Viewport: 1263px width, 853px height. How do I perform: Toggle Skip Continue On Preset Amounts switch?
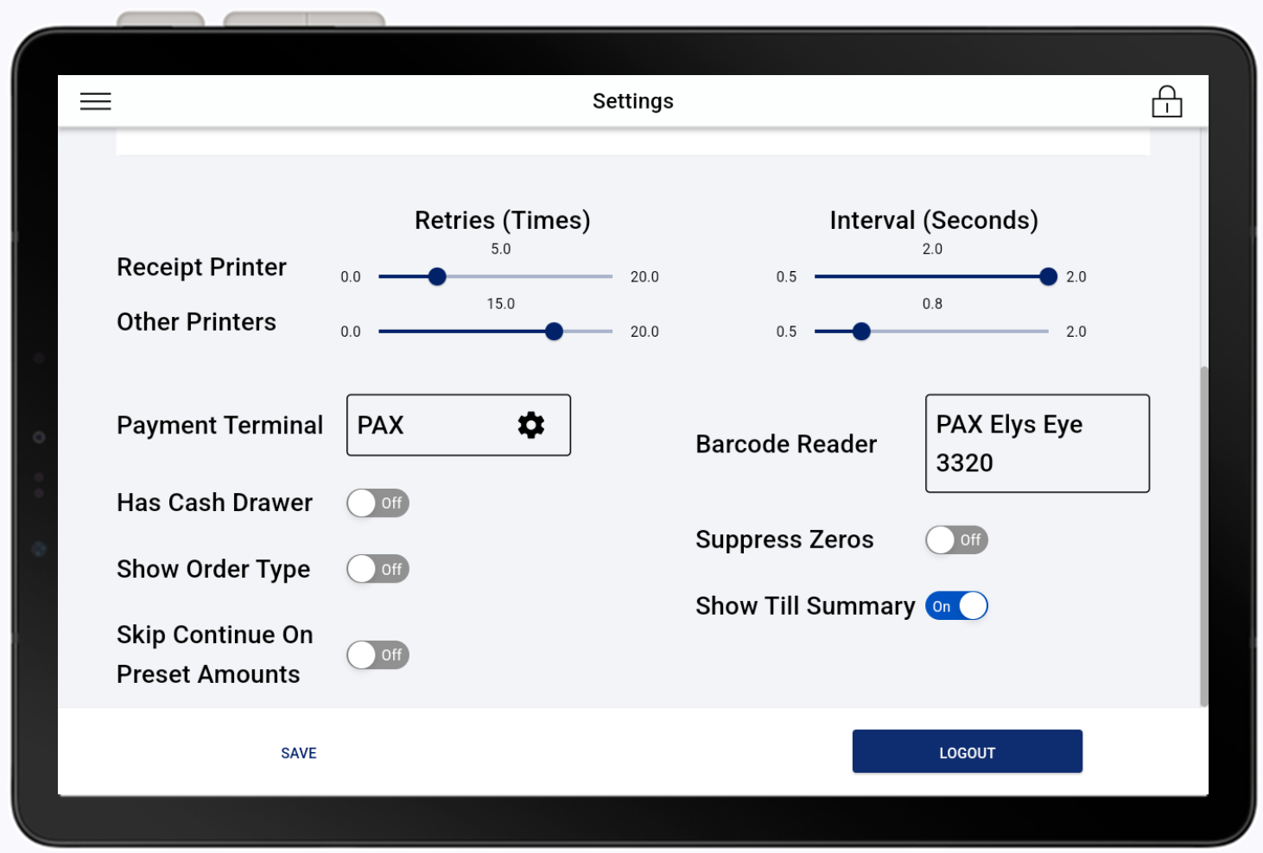tap(378, 654)
